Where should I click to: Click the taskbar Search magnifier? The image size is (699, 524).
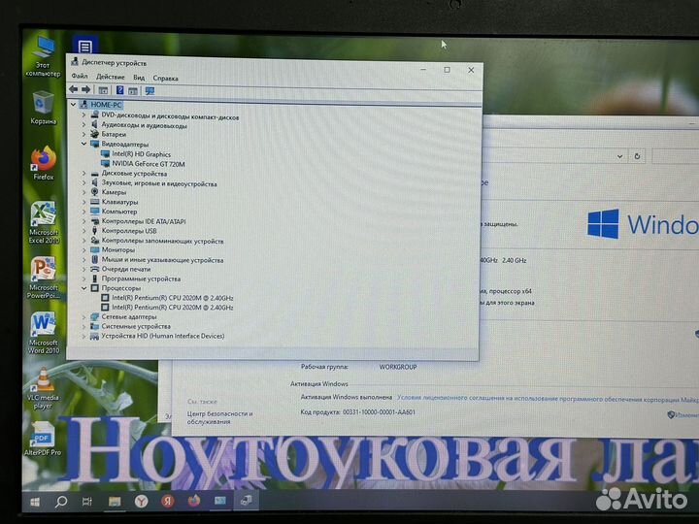click(x=61, y=502)
